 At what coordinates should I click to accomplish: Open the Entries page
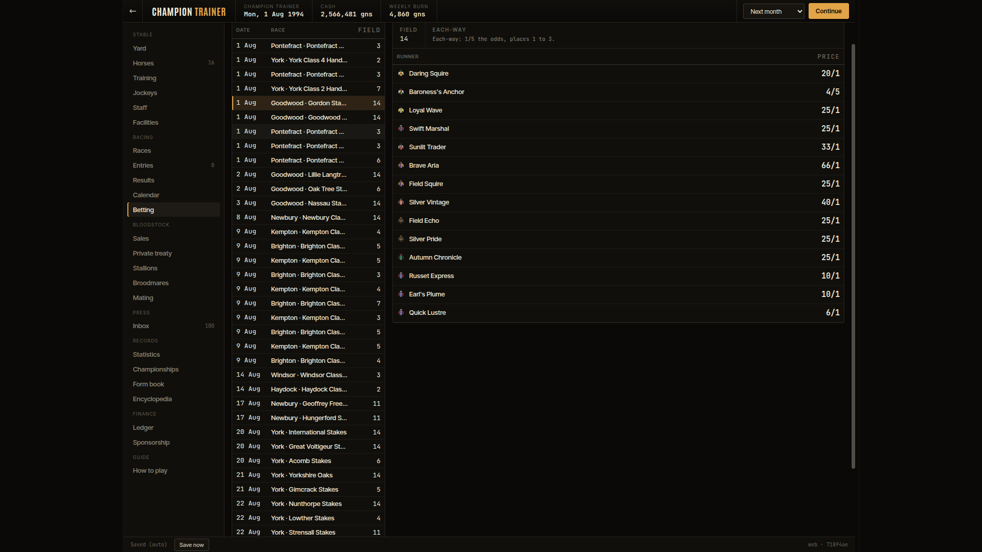point(173,166)
